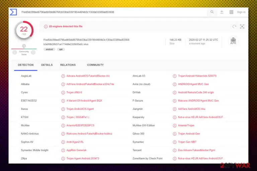257x171 pixels.
Task: Click the Sign in link
Action: tap(241, 12)
